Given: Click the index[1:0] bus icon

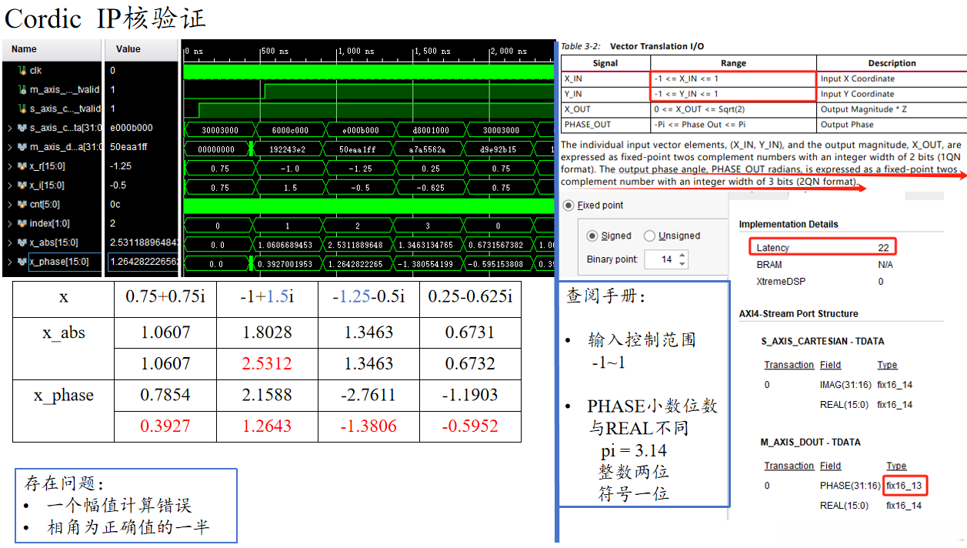Looking at the screenshot, I should pos(21,223).
